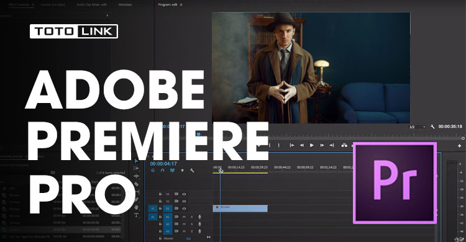Toggle nest sequence insert button in timeline

click(153, 171)
